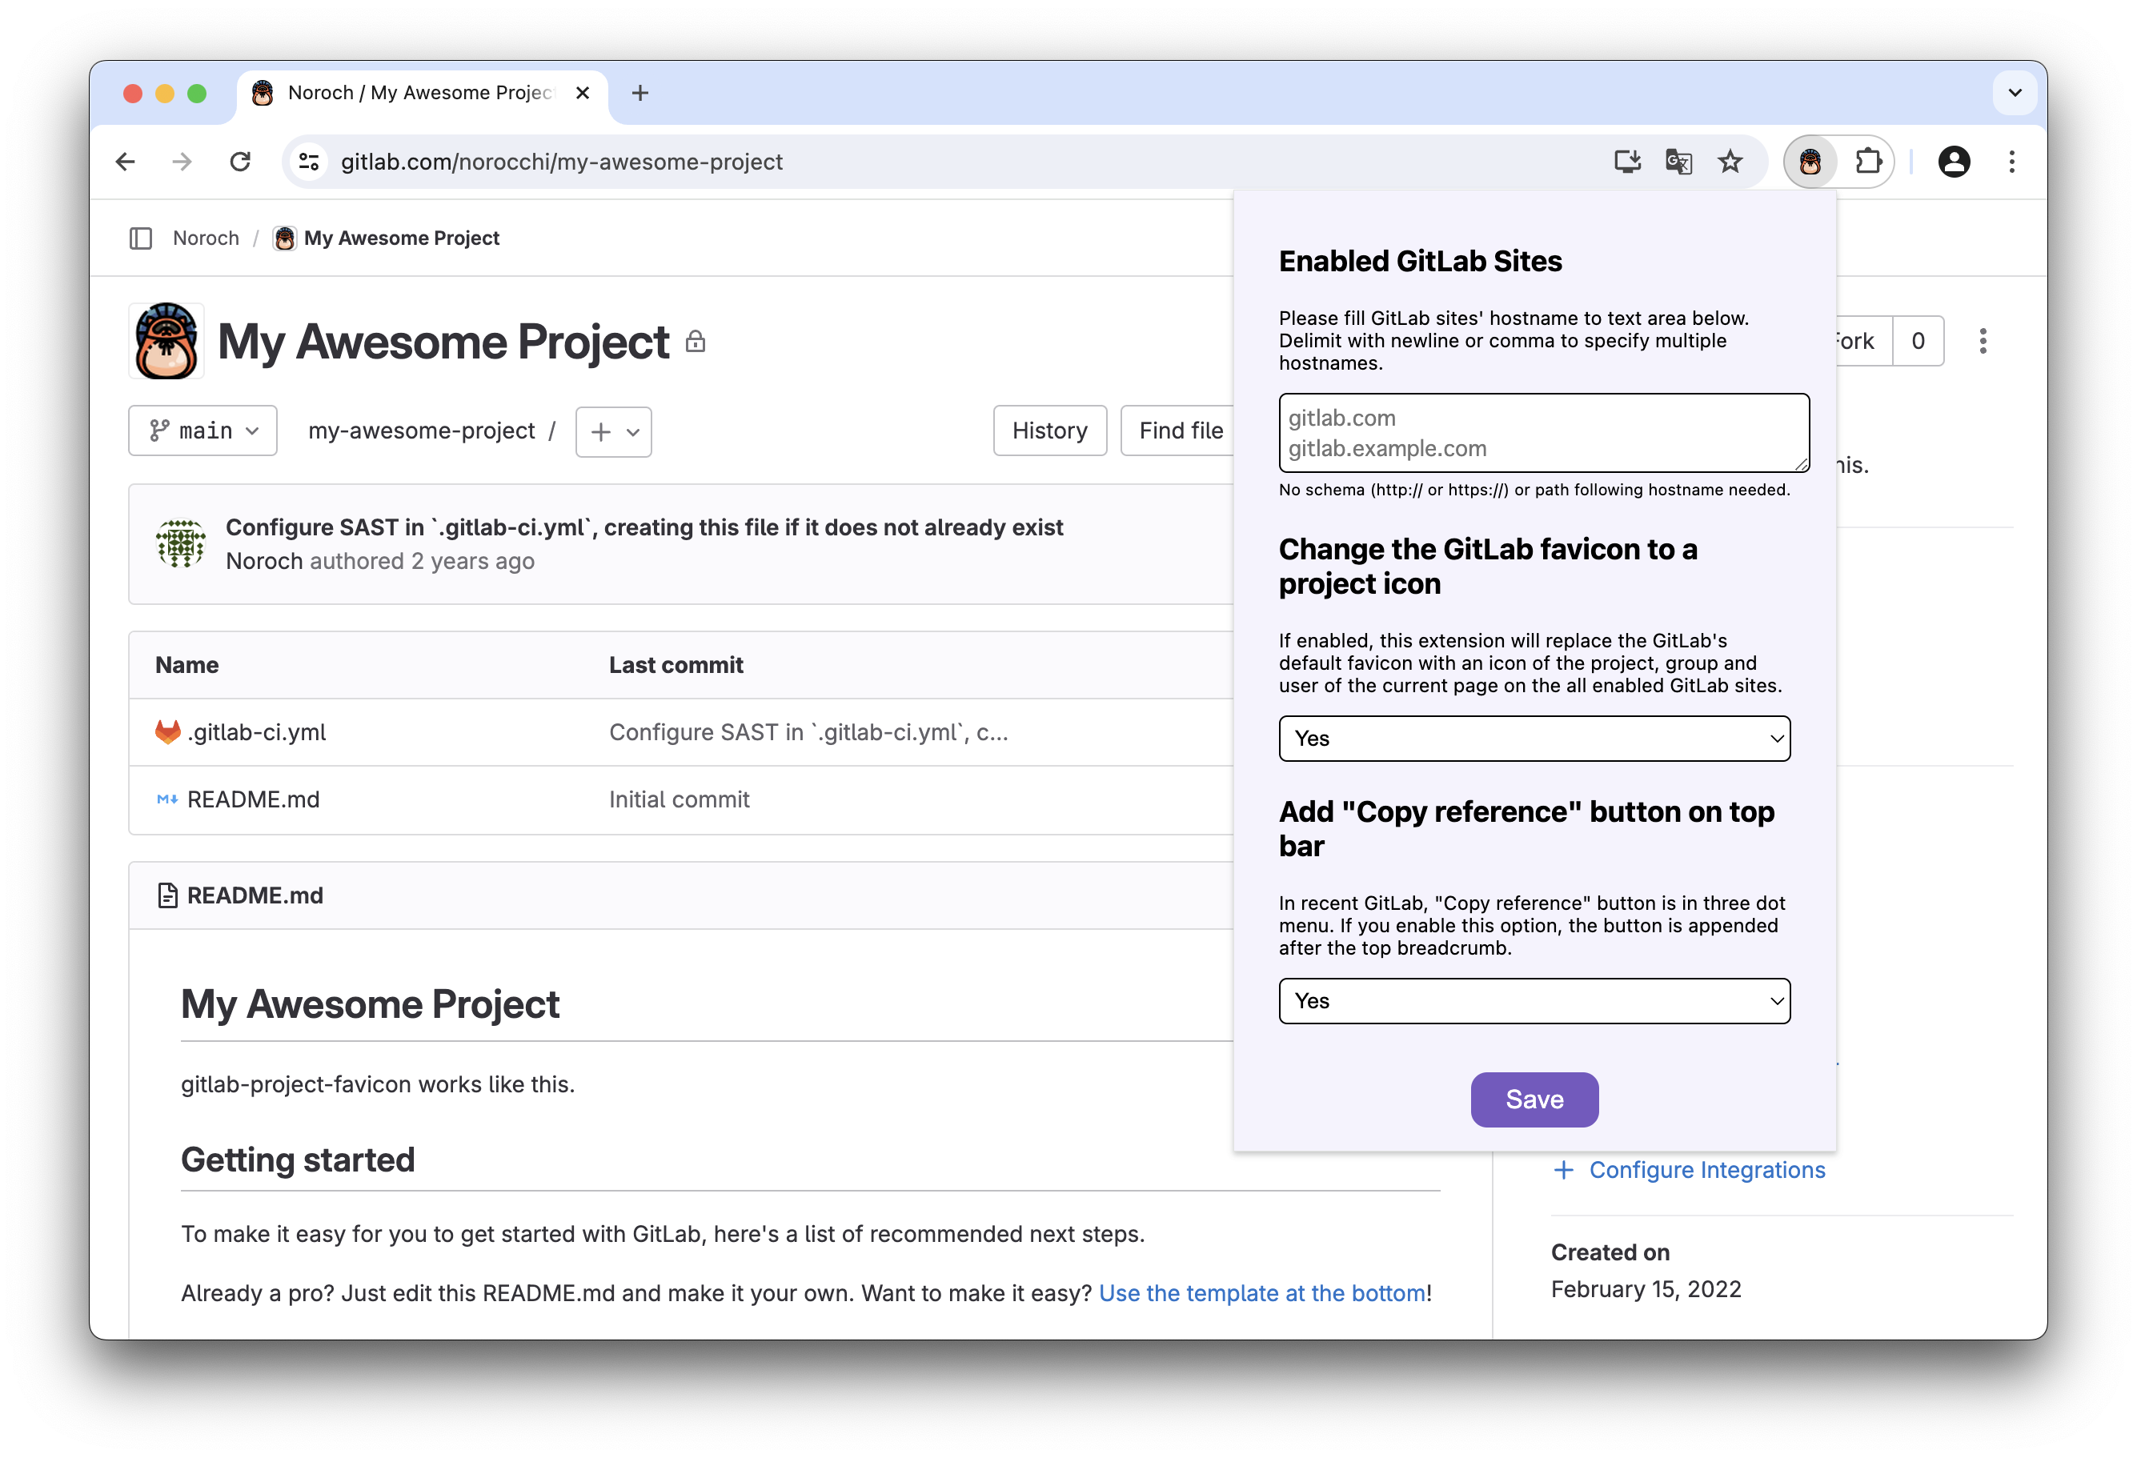Screen dimensions: 2137x1458
Task: Open the browser Extensions puzzle icon
Action: 1867,162
